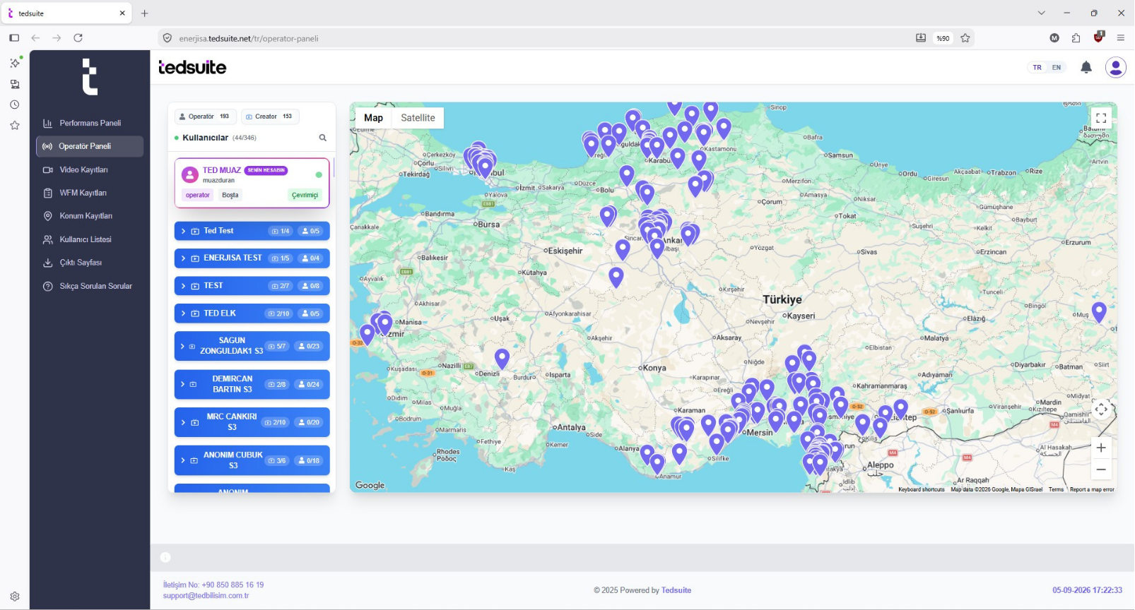1135x610 pixels.
Task: Open Çıktı Sayfası from the sidebar
Action: coord(90,263)
